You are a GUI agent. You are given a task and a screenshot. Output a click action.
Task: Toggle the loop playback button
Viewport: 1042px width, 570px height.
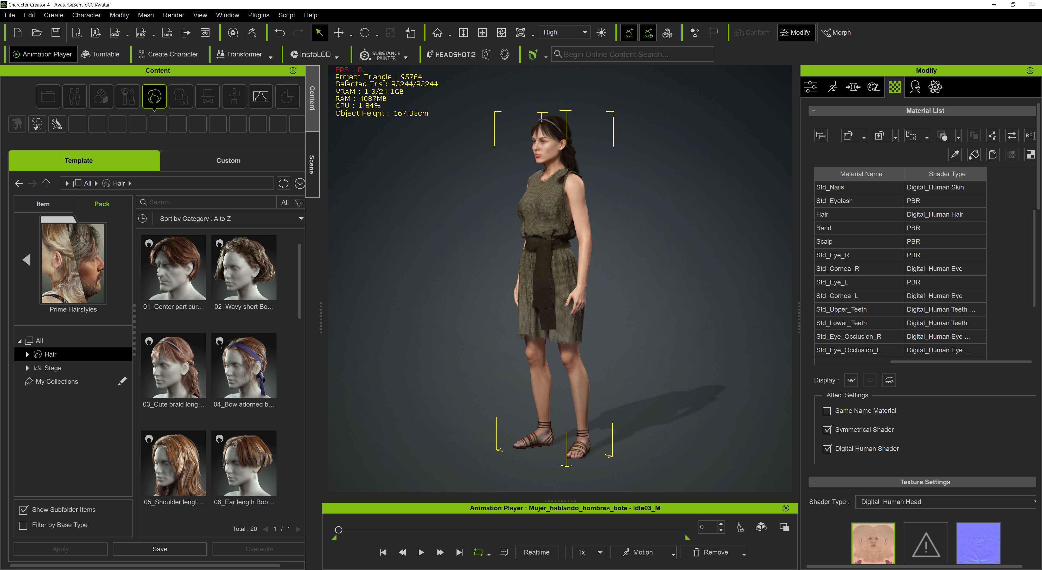click(478, 552)
